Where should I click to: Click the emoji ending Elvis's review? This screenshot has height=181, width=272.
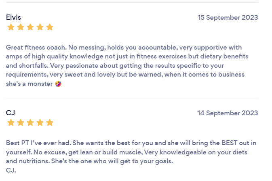[x=58, y=84]
